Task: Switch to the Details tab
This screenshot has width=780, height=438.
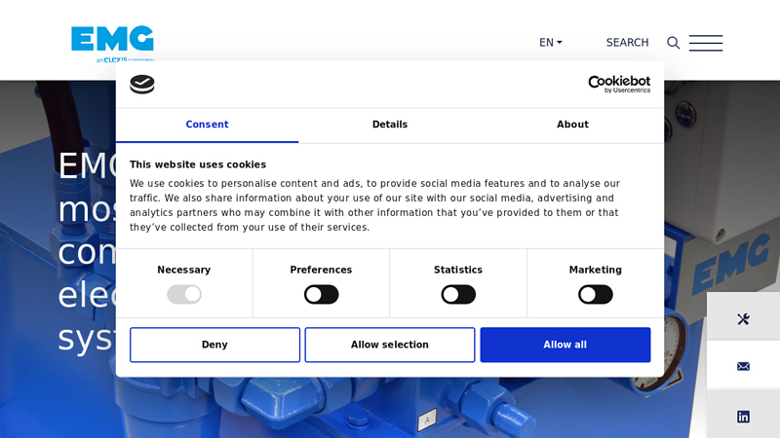Action: [x=390, y=125]
